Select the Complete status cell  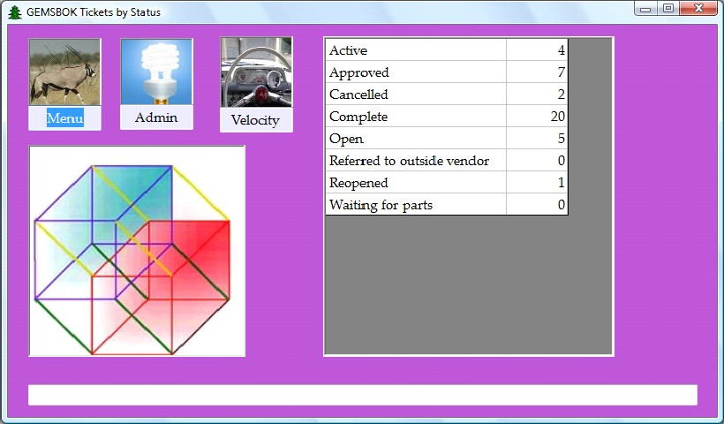pos(416,117)
